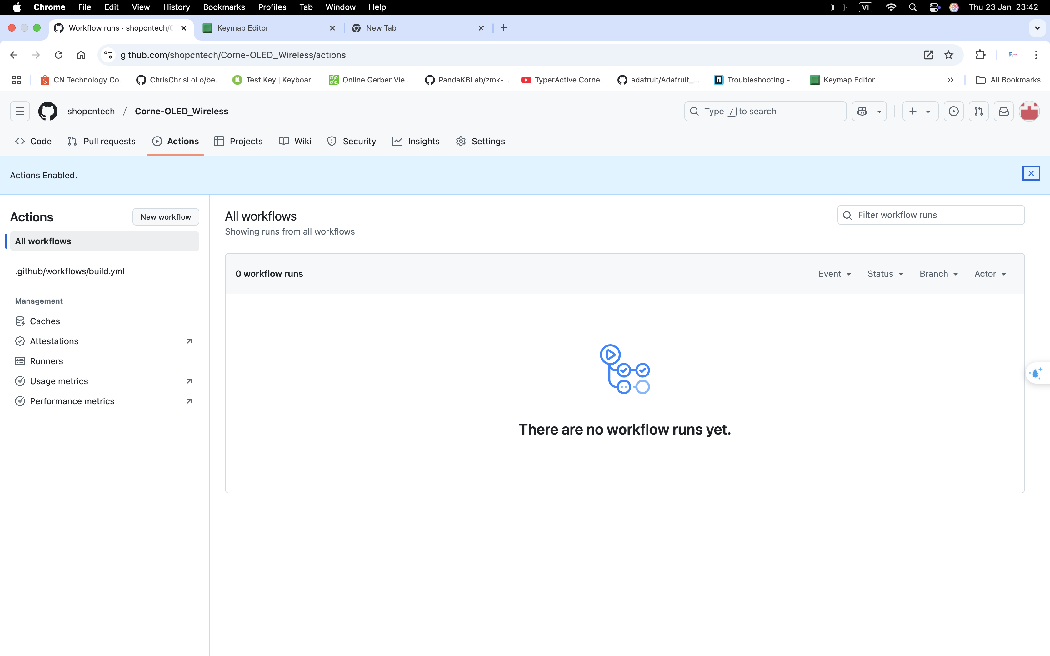Image resolution: width=1050 pixels, height=656 pixels.
Task: Open Performance metrics link
Action: (105, 401)
